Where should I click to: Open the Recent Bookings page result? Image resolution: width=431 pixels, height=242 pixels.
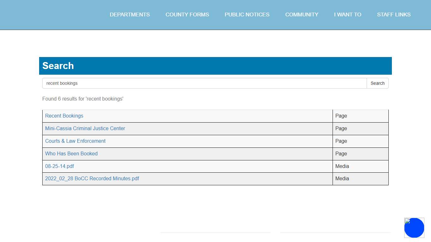tap(64, 116)
